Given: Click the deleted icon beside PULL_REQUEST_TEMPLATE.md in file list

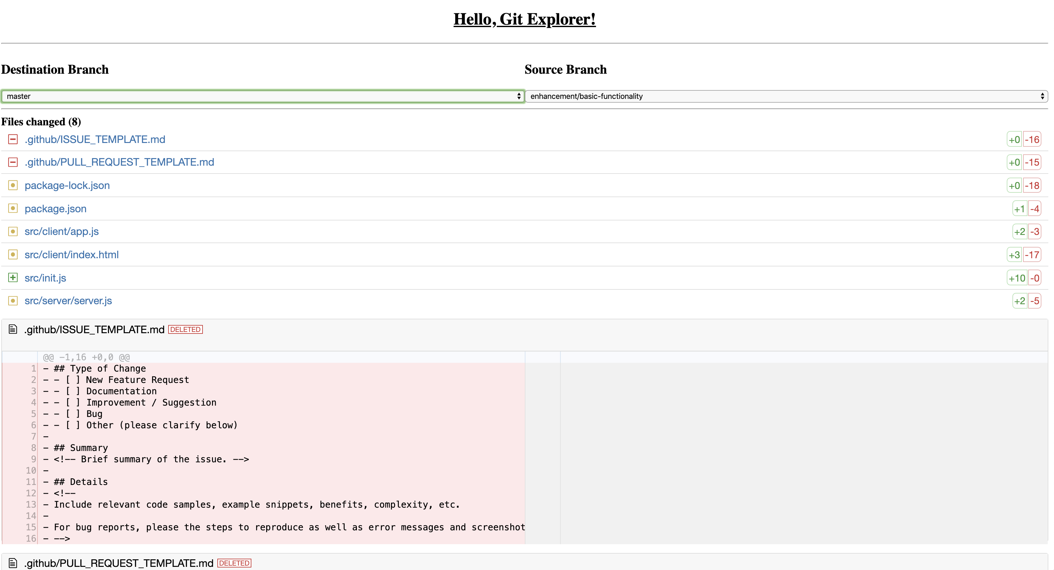Looking at the screenshot, I should [x=13, y=162].
